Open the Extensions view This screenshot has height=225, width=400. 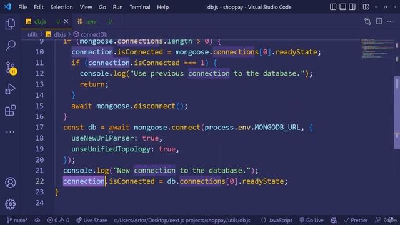pos(10,111)
